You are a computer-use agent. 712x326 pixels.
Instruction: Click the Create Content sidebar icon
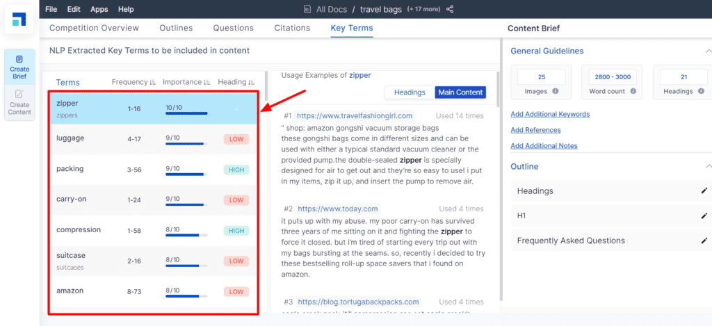19,102
